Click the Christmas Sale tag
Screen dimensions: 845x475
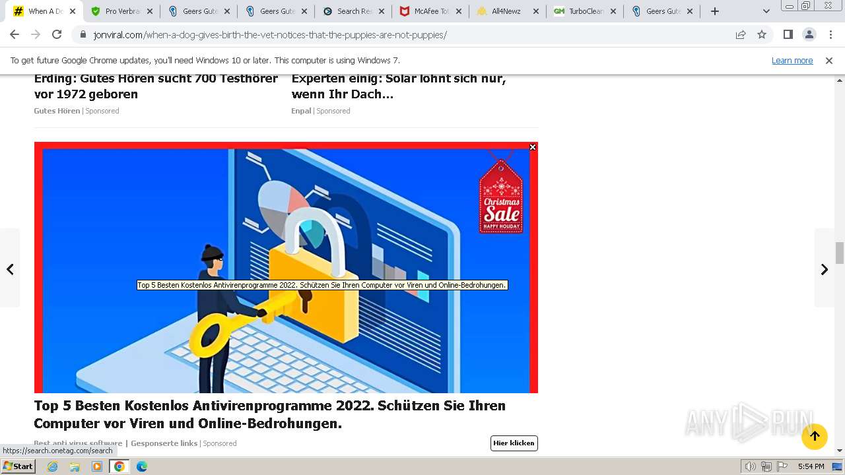coord(501,196)
